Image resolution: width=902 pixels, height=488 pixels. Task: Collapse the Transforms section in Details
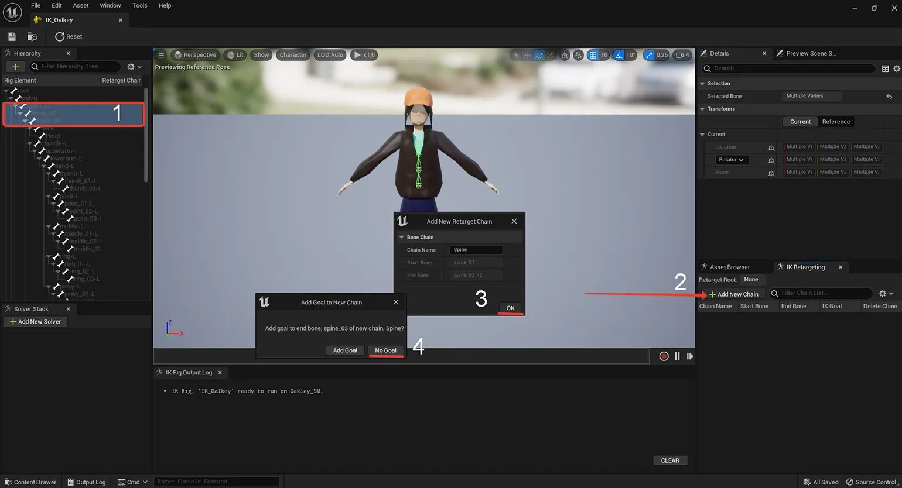point(702,109)
